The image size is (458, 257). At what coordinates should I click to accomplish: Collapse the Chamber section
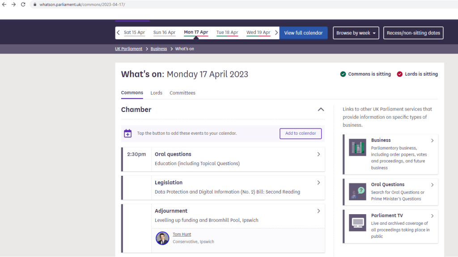point(321,110)
